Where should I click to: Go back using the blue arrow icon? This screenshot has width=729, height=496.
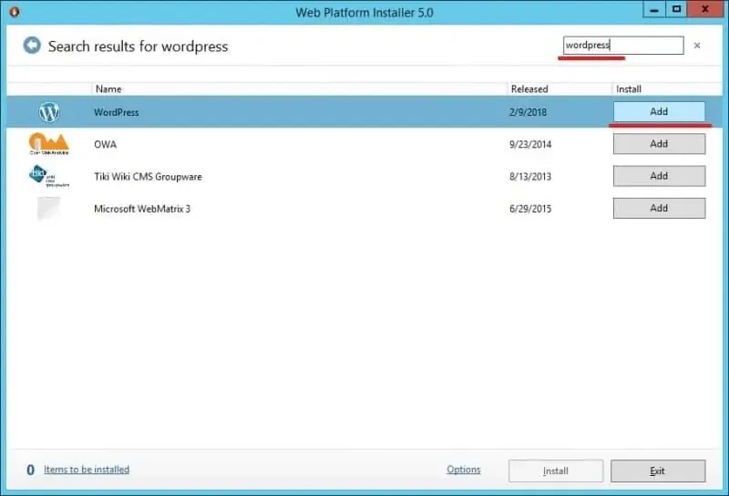pos(32,46)
